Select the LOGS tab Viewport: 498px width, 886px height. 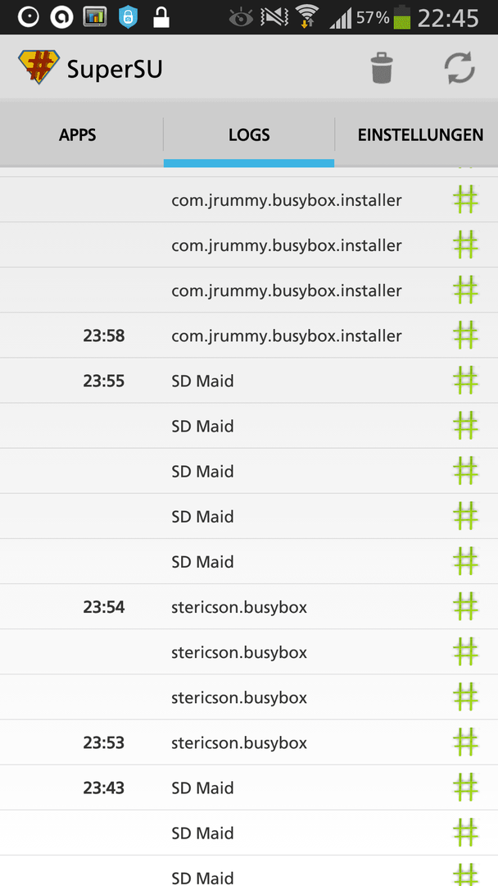[249, 135]
